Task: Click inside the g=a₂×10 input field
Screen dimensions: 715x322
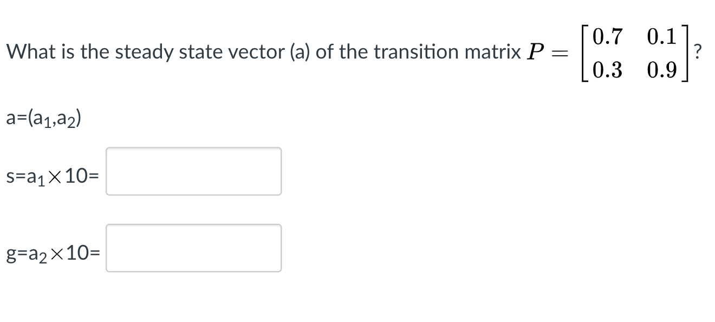Action: click(x=193, y=248)
